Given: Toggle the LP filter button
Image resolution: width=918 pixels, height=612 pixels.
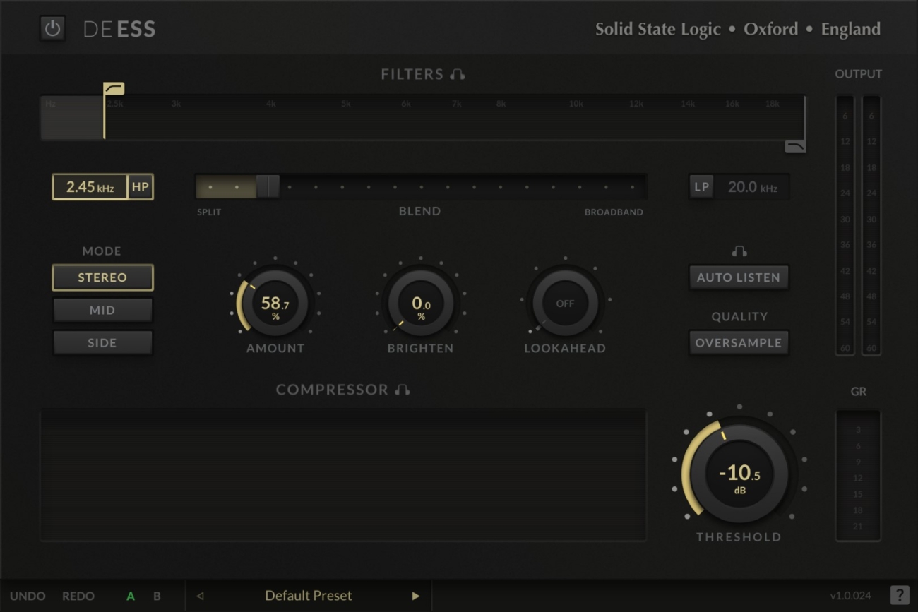Looking at the screenshot, I should click(701, 187).
